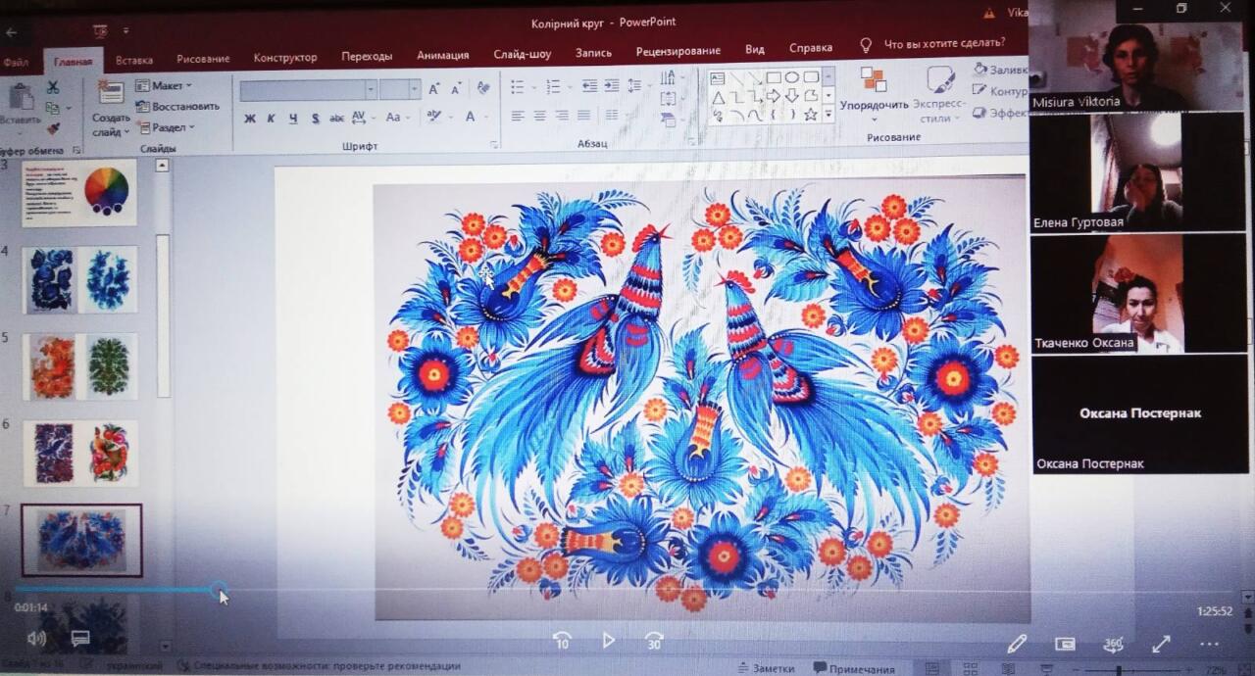
Task: Open the Экспресс-стили quick styles dropdown
Action: point(938,95)
